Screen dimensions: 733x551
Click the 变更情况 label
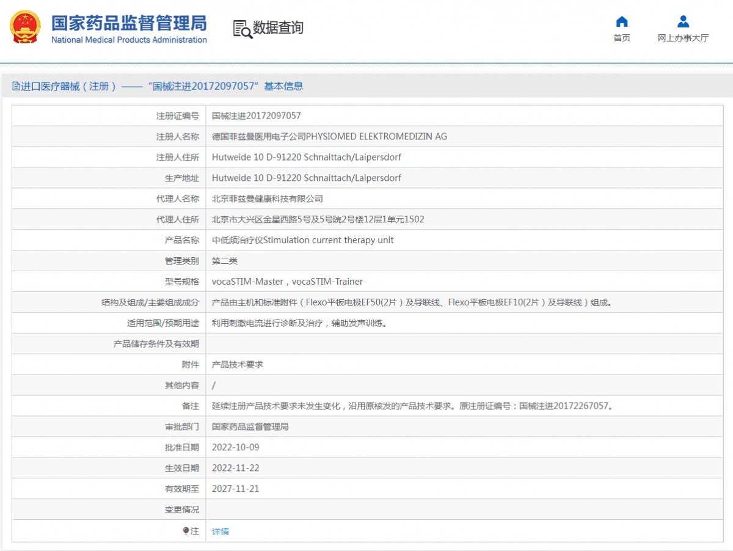coord(182,509)
